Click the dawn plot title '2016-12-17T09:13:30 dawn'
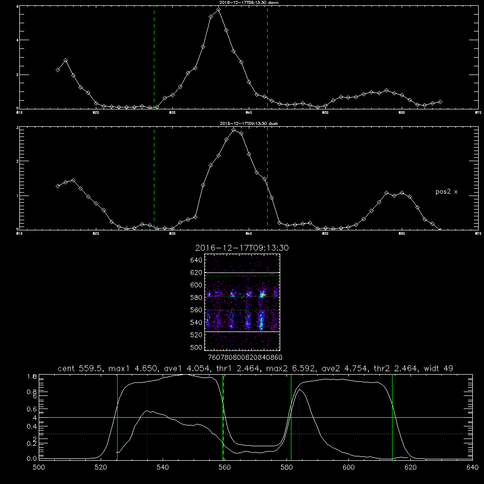The height and width of the screenshot is (484, 484). 249,2
